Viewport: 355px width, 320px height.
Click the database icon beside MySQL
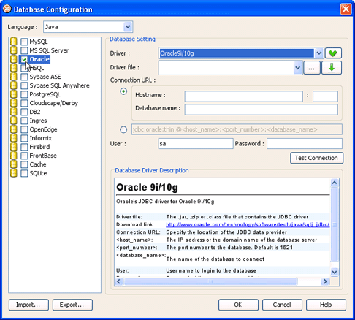pyautogui.click(x=14, y=42)
